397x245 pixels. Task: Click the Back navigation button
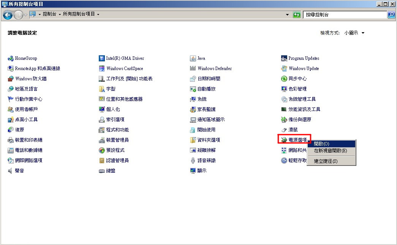click(8, 15)
